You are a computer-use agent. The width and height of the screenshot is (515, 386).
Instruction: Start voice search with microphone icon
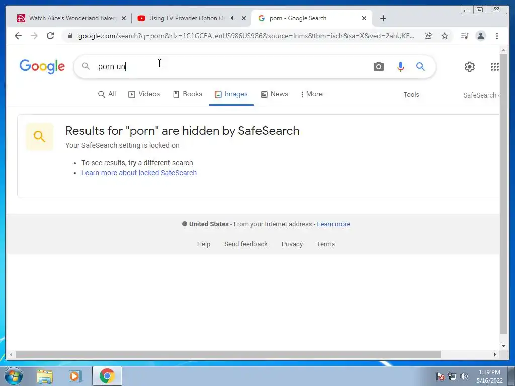(x=400, y=67)
